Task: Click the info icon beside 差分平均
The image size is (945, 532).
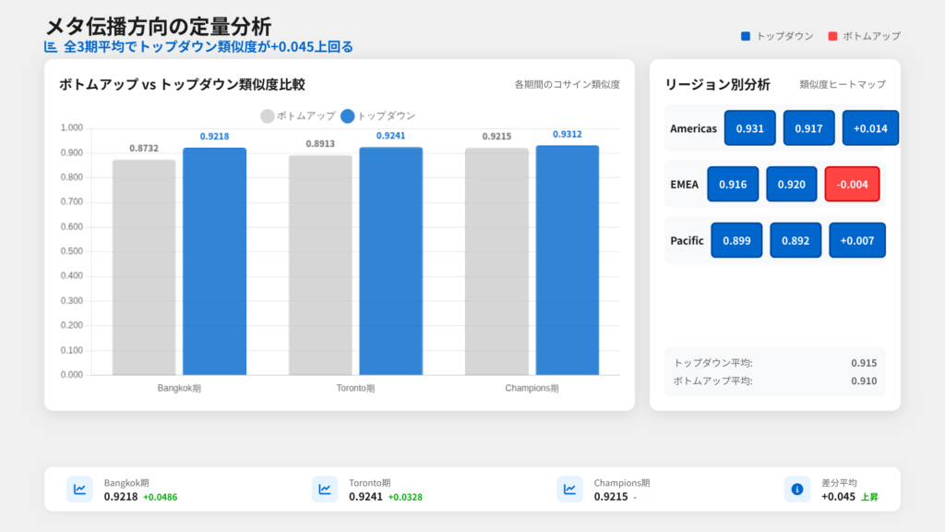Action: tap(797, 490)
